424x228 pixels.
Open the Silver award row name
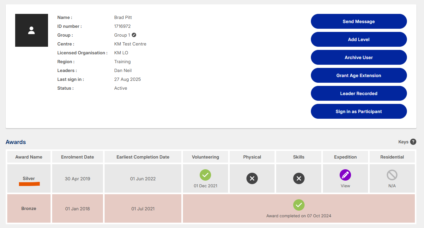(x=29, y=178)
